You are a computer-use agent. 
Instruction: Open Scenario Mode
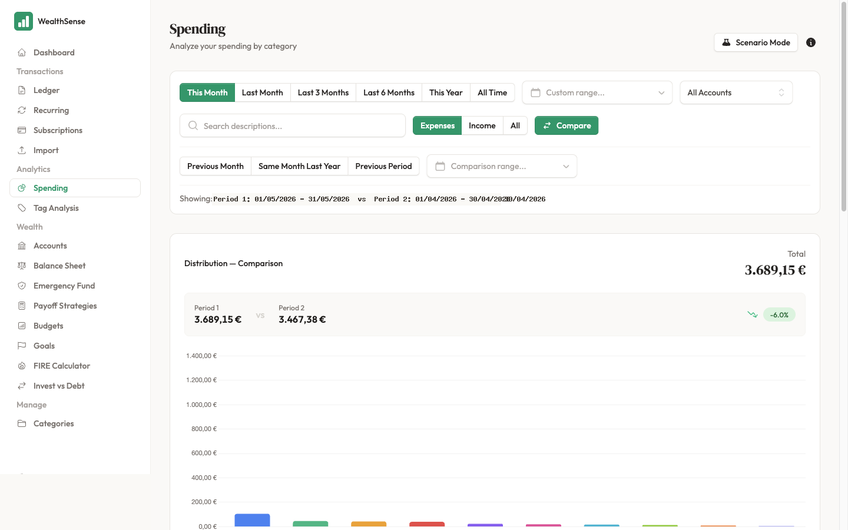coord(756,42)
